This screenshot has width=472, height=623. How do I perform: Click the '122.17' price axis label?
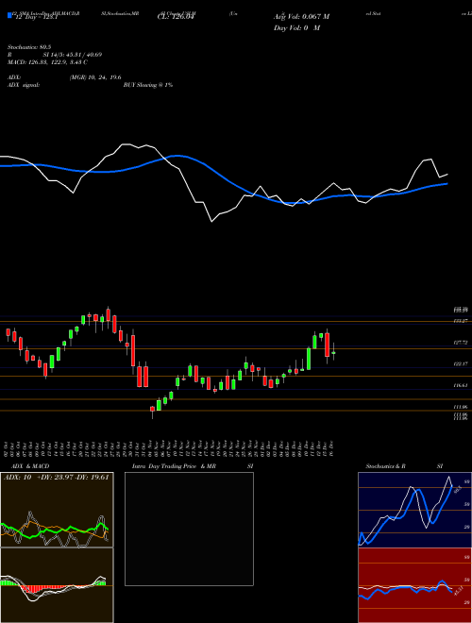(461, 364)
